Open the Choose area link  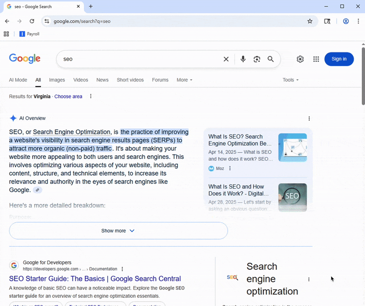click(x=68, y=96)
